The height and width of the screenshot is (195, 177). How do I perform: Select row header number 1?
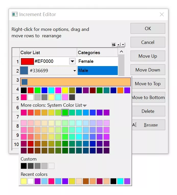(16, 62)
